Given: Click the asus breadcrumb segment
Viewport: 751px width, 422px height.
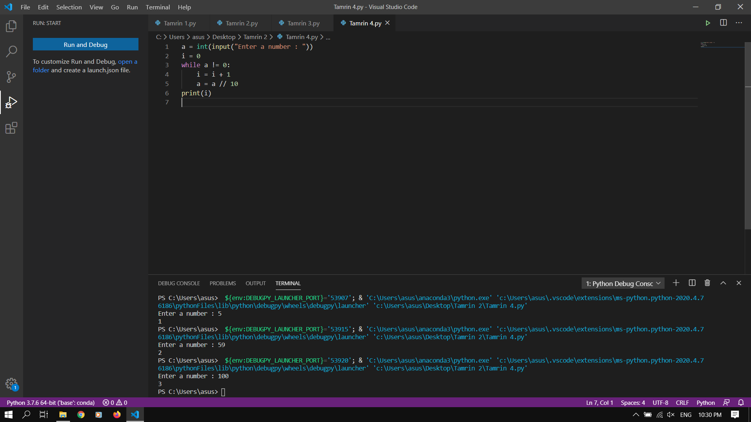Looking at the screenshot, I should 198,37.
